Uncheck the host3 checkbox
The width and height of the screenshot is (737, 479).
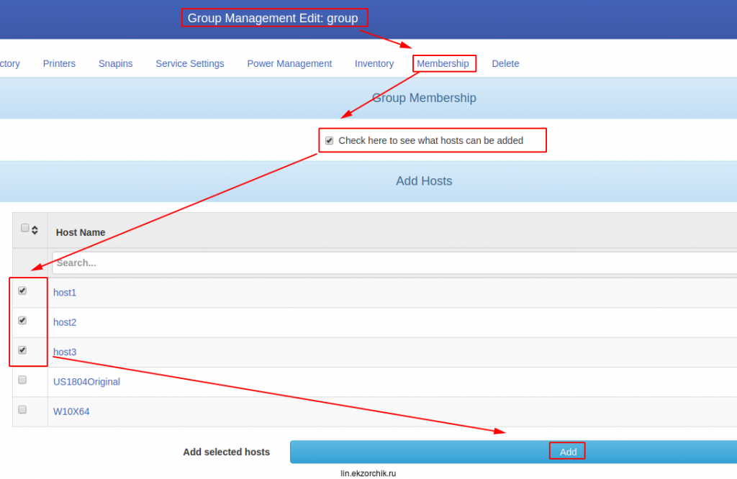22,350
